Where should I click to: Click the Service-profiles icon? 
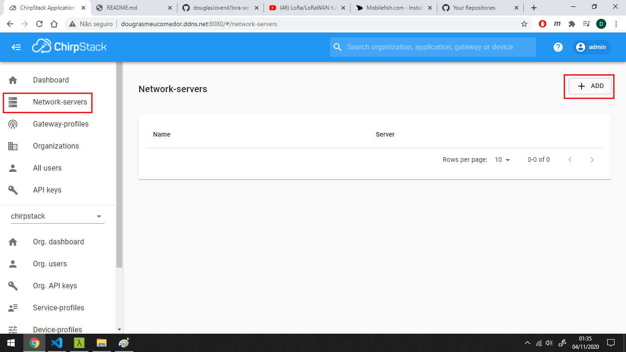[x=13, y=308]
